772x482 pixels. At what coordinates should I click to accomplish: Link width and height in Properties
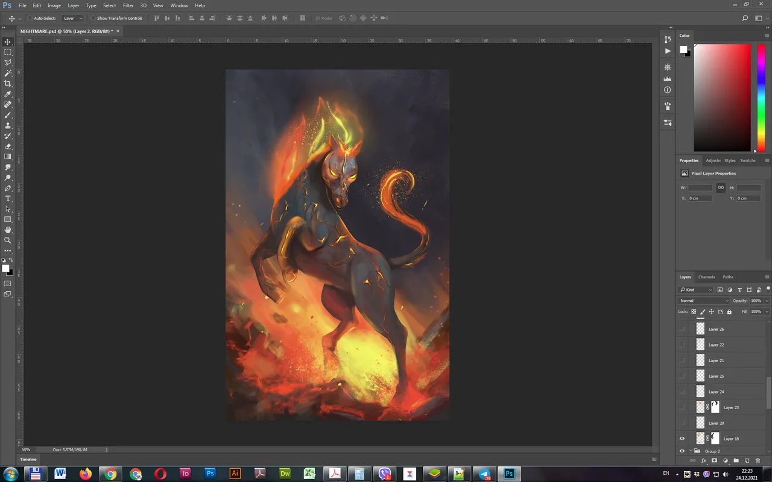pos(721,187)
